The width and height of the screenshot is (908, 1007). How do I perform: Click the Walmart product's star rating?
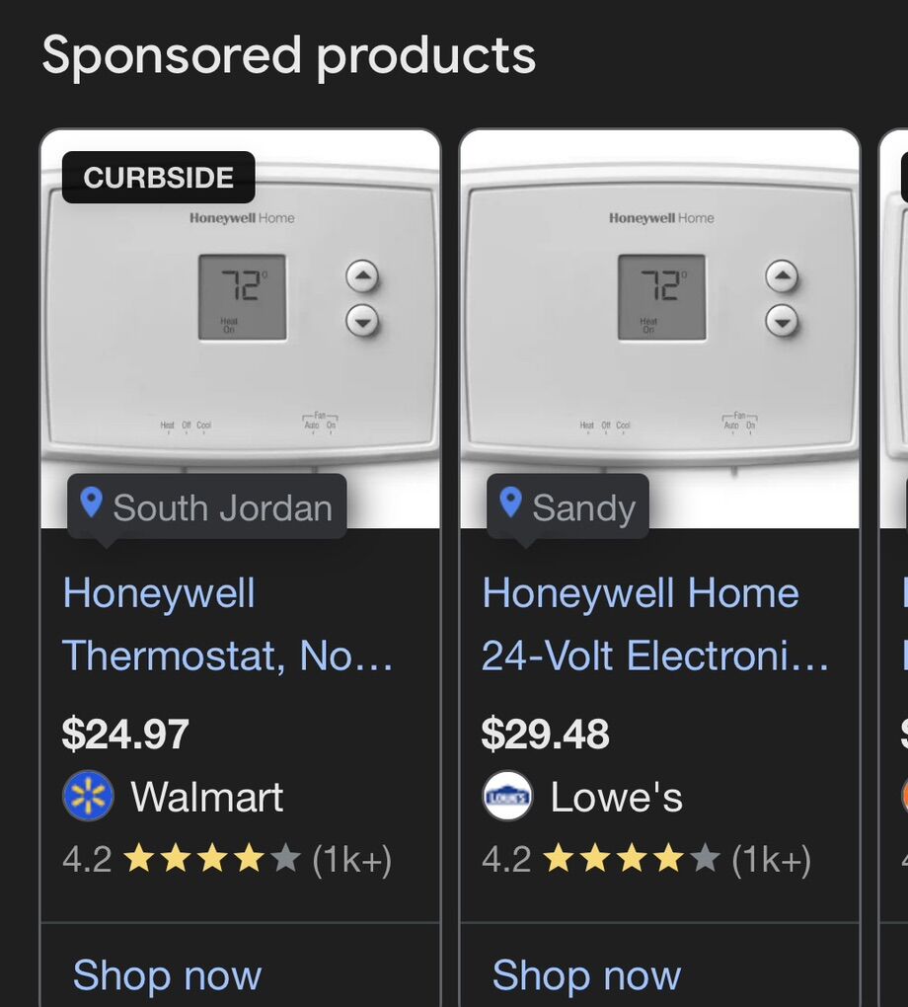pyautogui.click(x=211, y=860)
